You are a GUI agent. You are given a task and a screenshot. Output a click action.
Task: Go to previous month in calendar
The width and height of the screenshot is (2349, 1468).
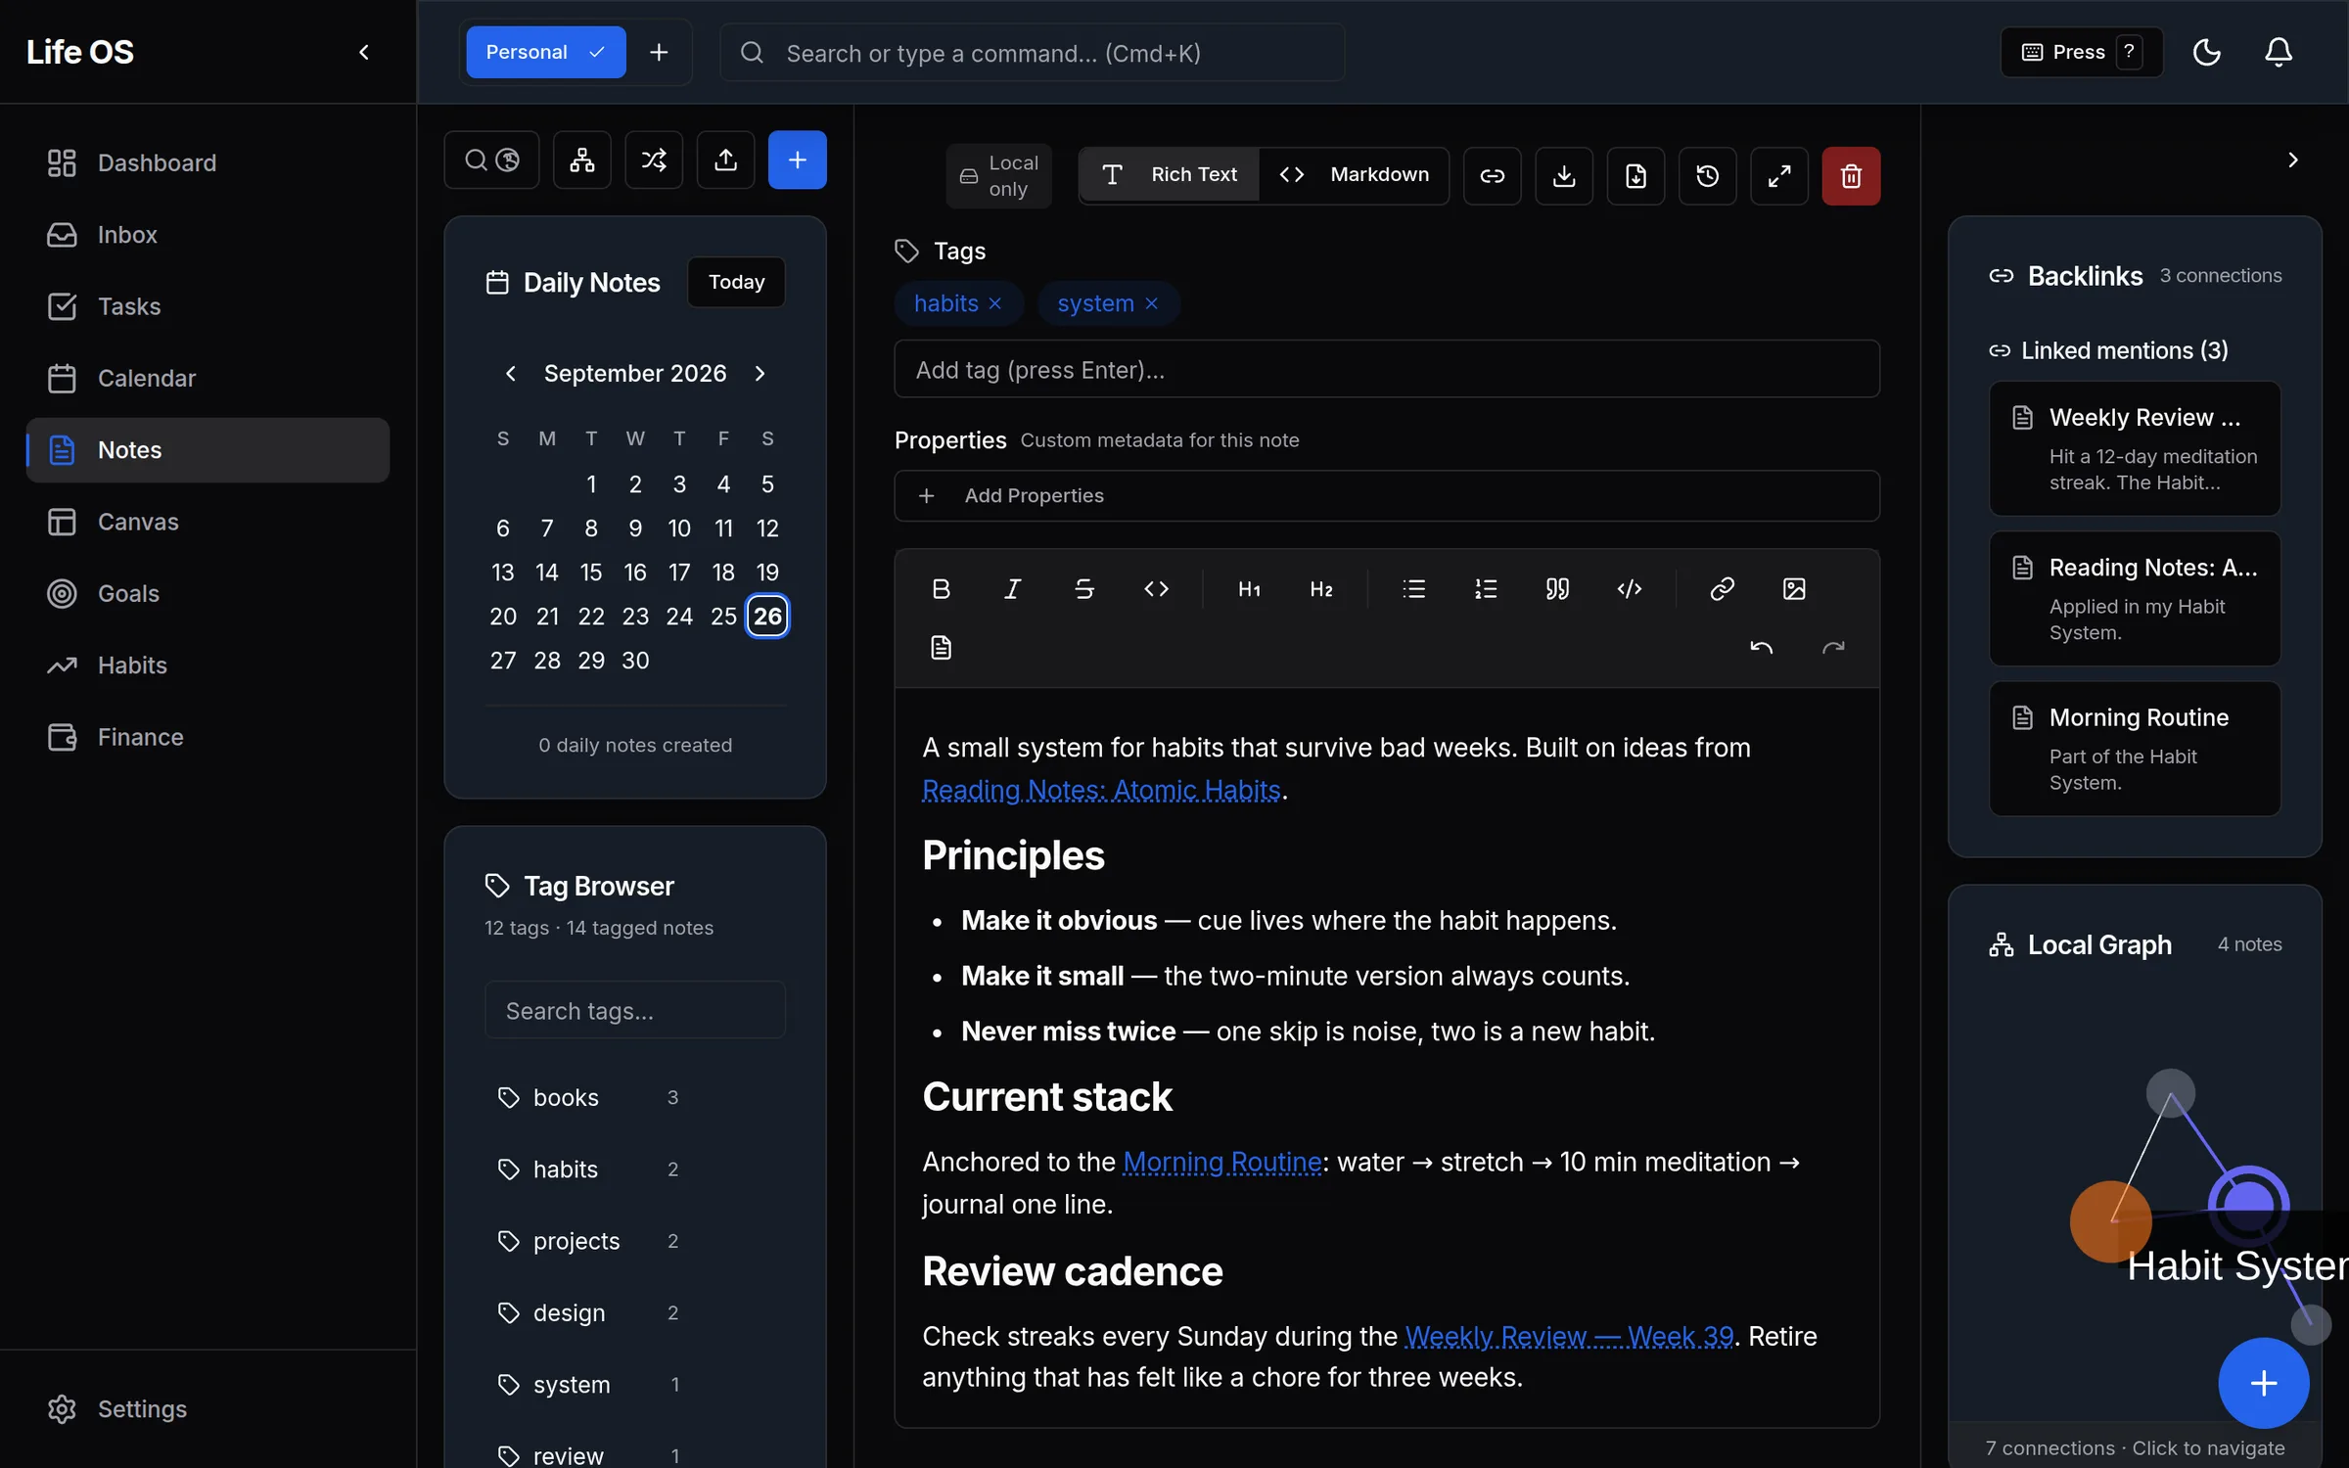[x=510, y=373]
